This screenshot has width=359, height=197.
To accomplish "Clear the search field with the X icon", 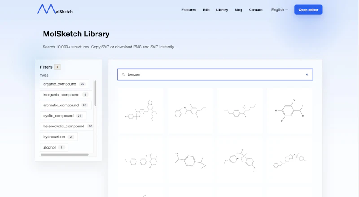I will [307, 74].
